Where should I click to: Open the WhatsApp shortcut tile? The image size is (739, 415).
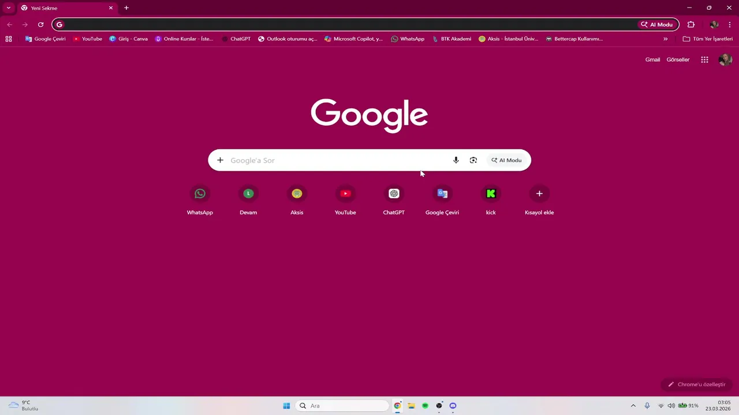[x=200, y=201]
